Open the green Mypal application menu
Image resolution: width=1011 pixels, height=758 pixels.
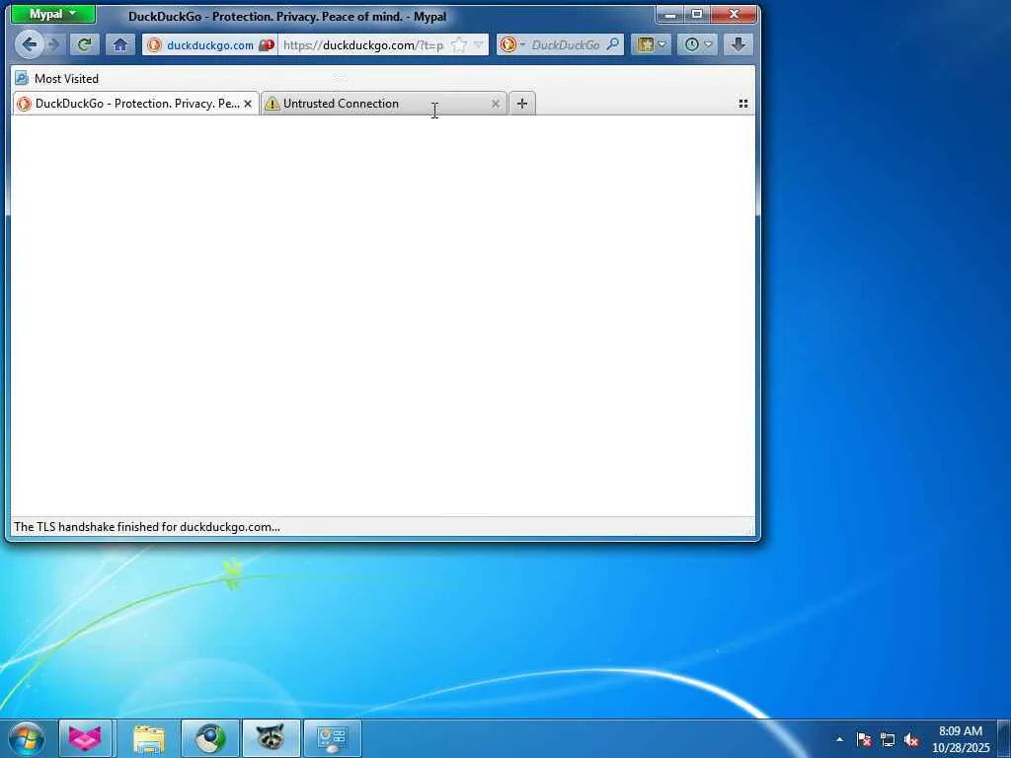(x=53, y=14)
